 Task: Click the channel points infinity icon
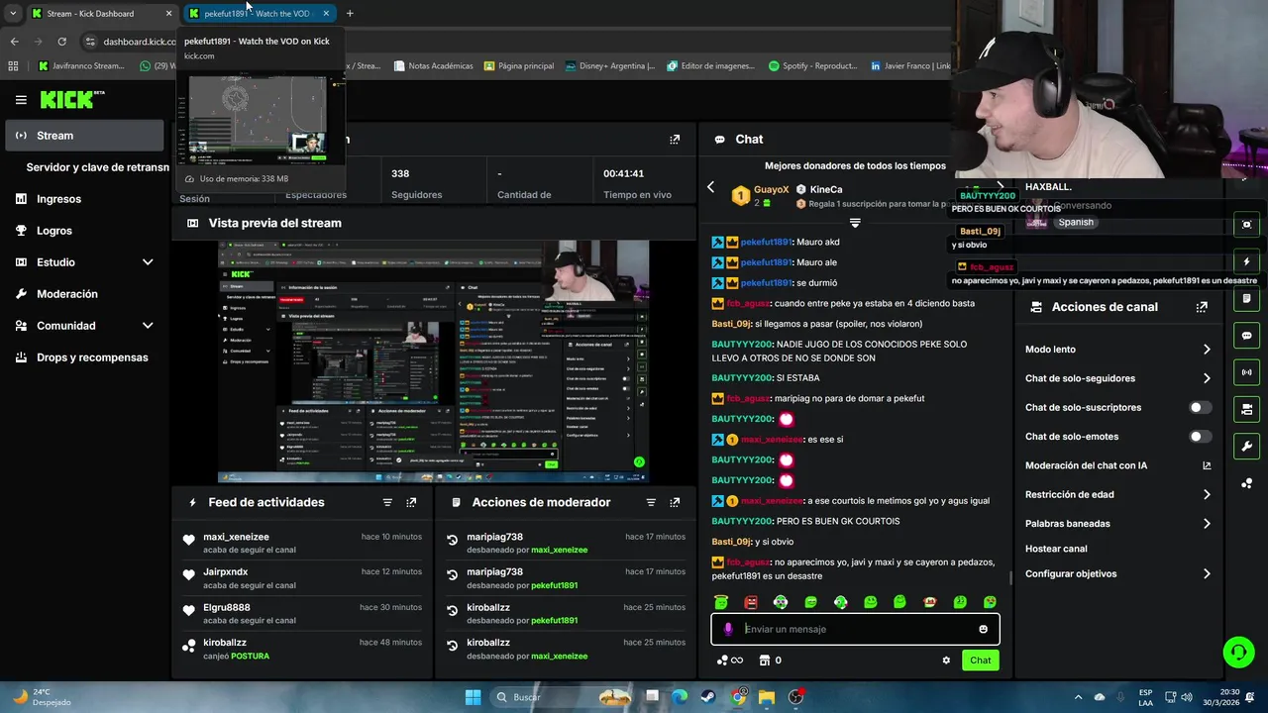(729, 661)
